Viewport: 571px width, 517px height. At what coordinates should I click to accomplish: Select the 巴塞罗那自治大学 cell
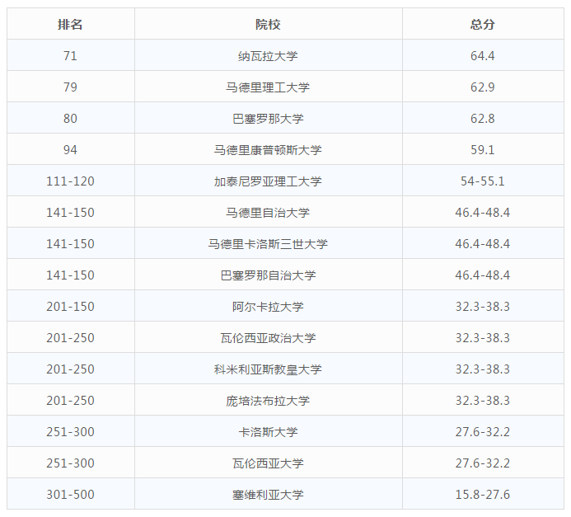pyautogui.click(x=268, y=275)
